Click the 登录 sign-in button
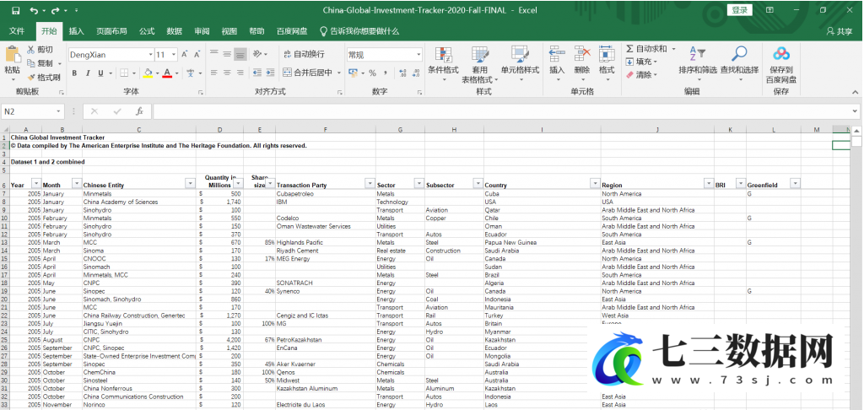 739,10
